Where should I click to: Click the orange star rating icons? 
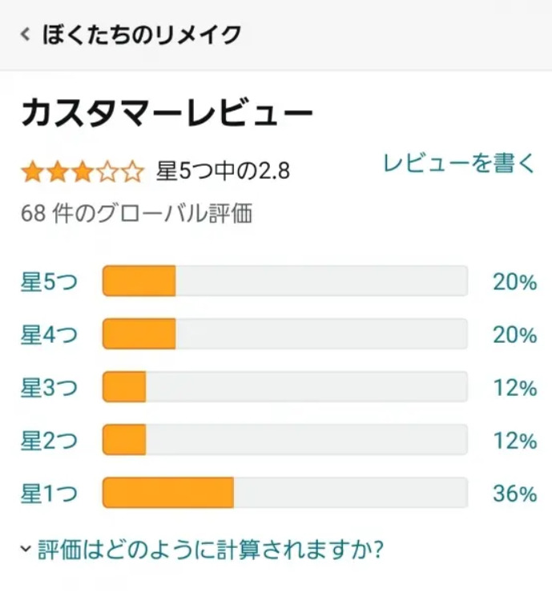[x=83, y=171]
